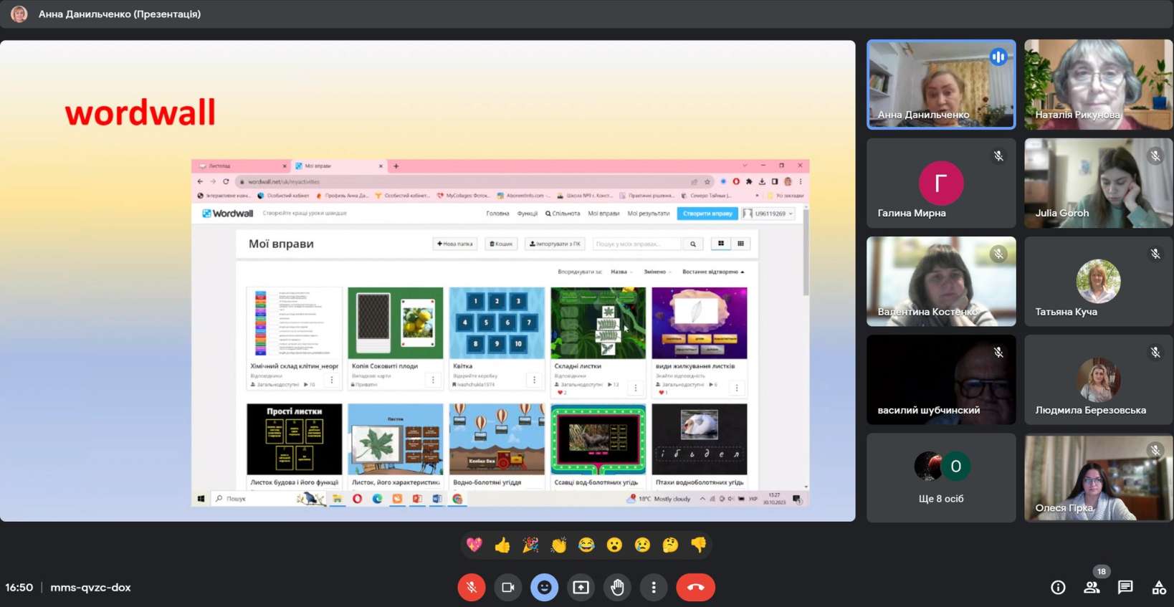Send the party popper reaction
Screen dimensions: 1174x607
pos(530,545)
